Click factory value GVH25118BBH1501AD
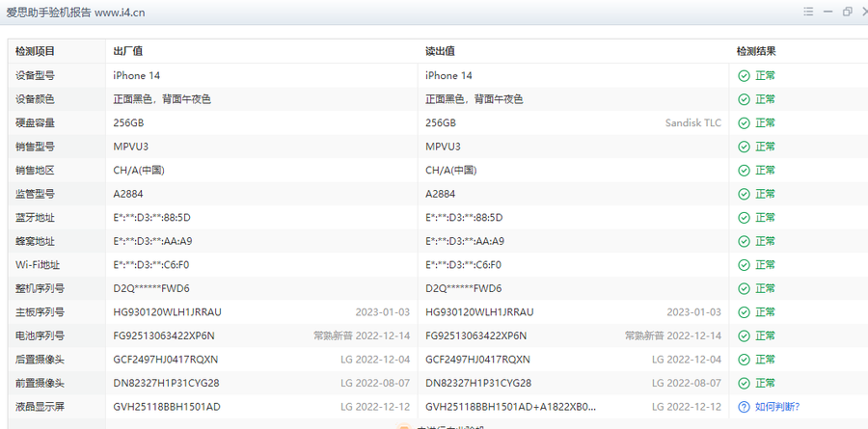Image resolution: width=868 pixels, height=429 pixels. tap(167, 407)
